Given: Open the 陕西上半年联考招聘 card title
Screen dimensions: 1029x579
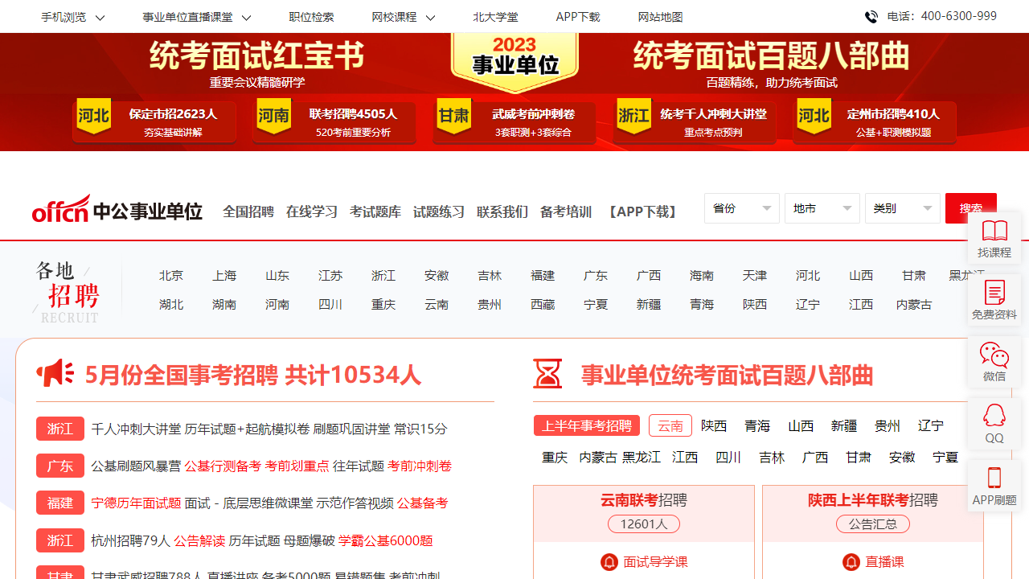Looking at the screenshot, I should point(873,500).
